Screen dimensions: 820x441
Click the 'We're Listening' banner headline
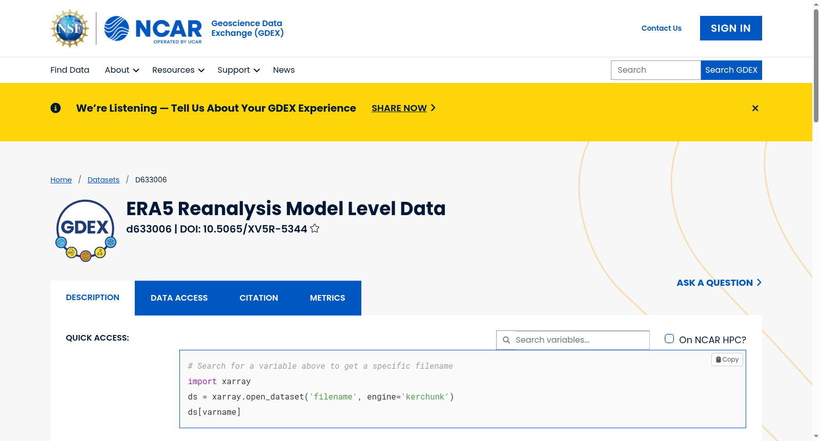pyautogui.click(x=216, y=108)
